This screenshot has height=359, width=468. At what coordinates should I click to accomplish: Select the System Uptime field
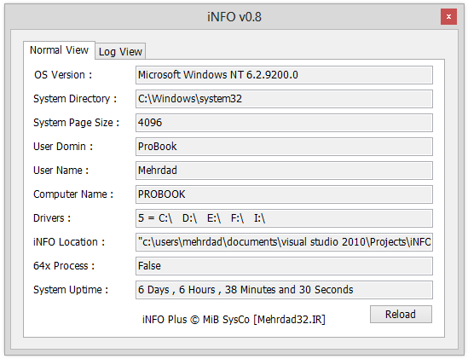(284, 290)
